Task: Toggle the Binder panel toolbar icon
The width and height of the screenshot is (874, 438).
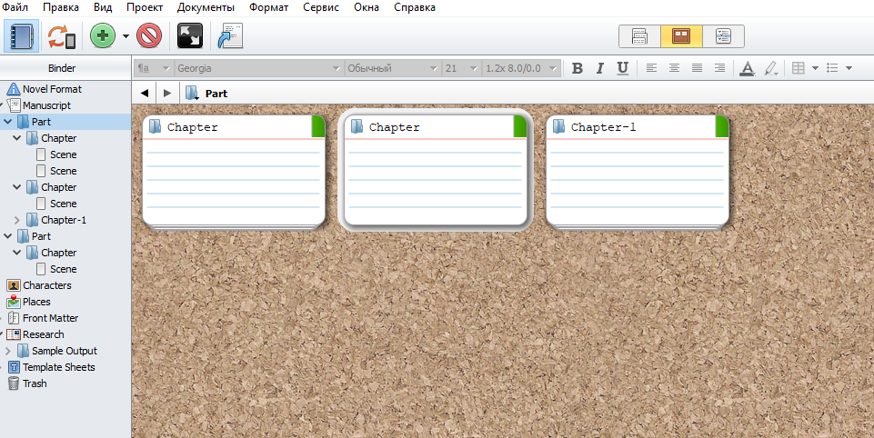Action: (x=21, y=36)
